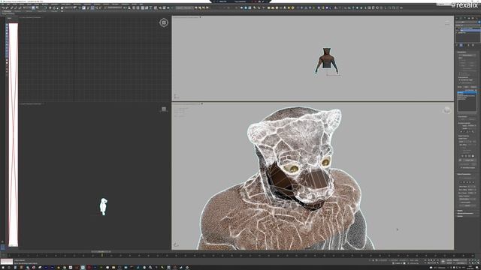Viewport: 481px width, 270px height.
Task: Open the Modify tab of command panel
Action: click(461, 18)
